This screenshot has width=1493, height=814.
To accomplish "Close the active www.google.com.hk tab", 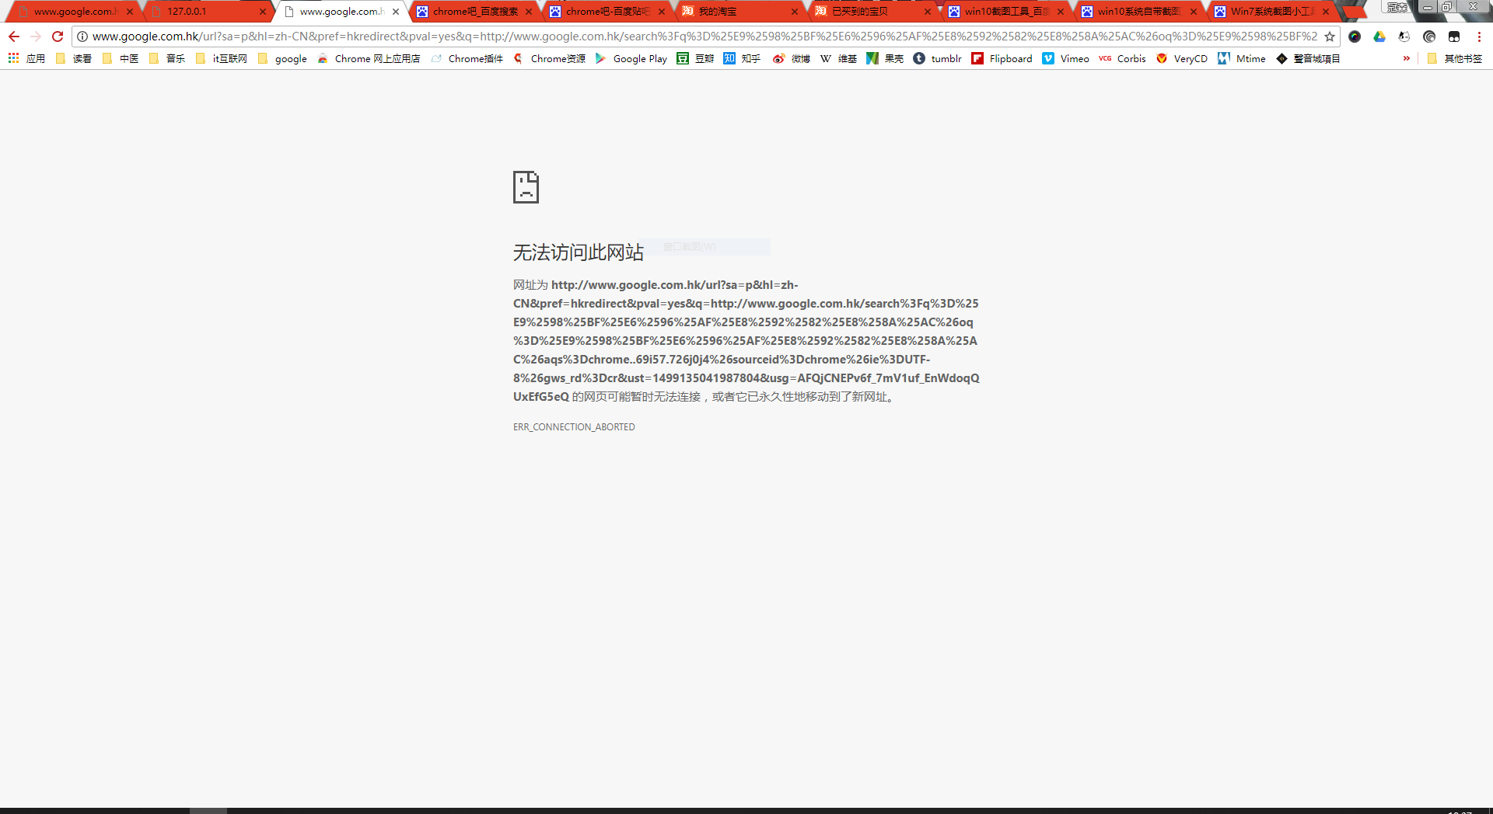I will [x=396, y=12].
